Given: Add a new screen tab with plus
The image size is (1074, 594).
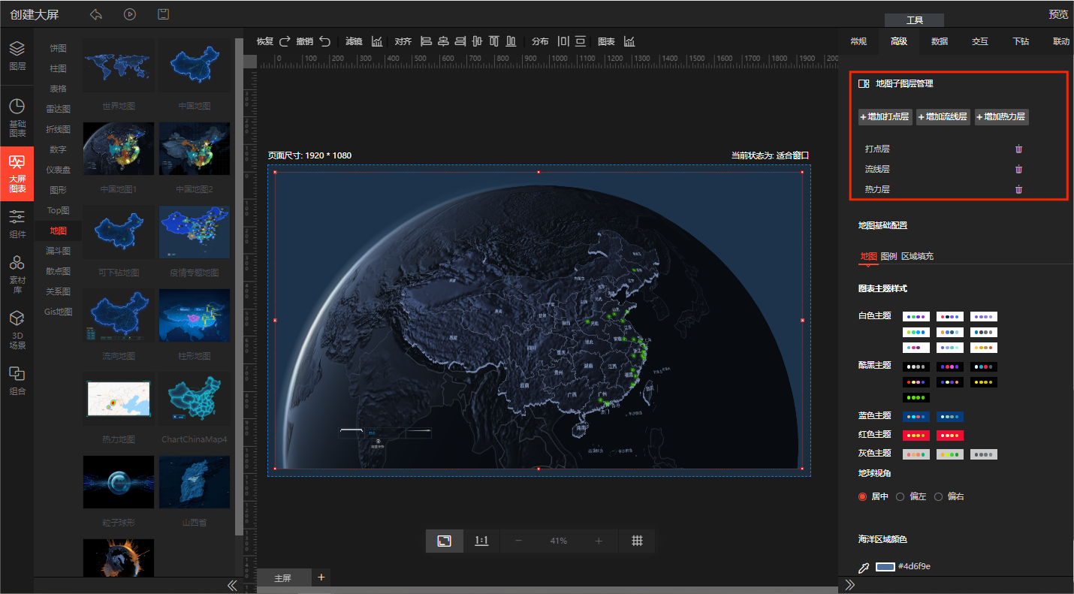Looking at the screenshot, I should click(321, 577).
